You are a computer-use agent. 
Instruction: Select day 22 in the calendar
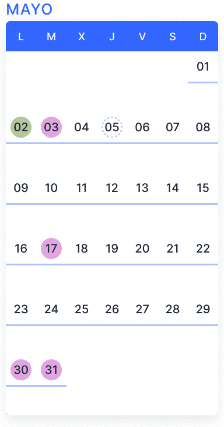(203, 249)
